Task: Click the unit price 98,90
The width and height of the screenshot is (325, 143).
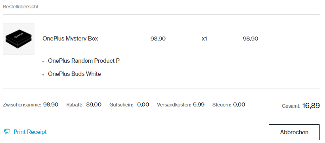Action: click(158, 39)
